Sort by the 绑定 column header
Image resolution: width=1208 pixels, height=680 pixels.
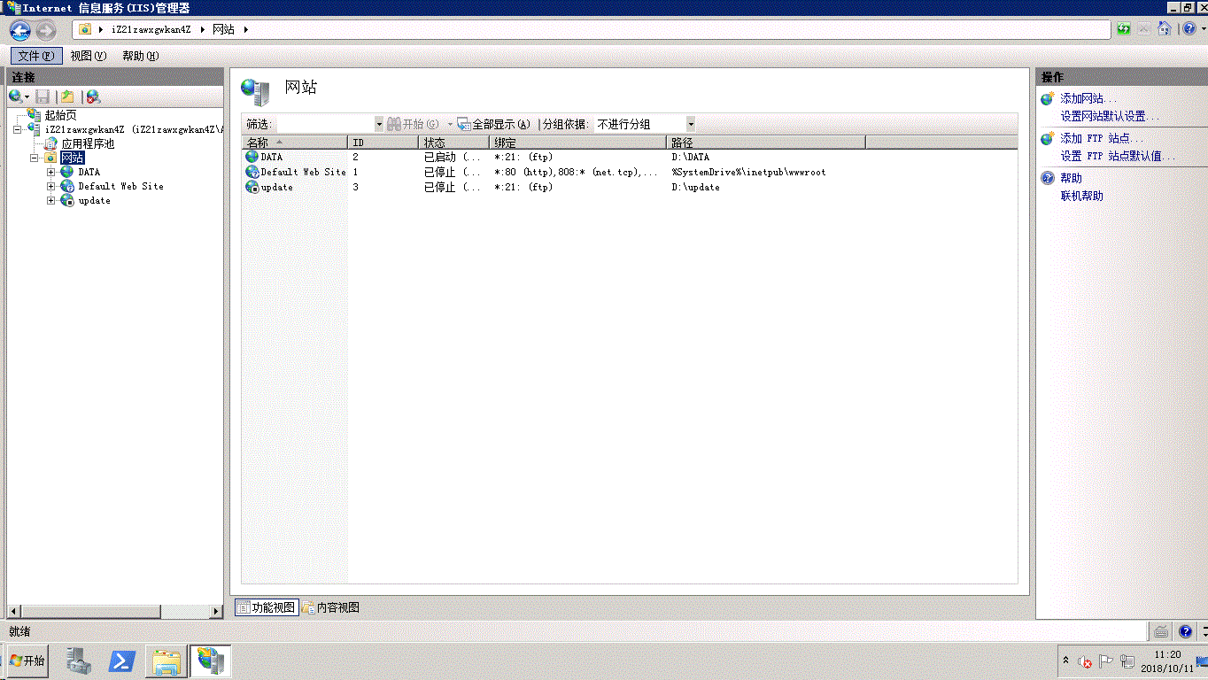(x=578, y=143)
